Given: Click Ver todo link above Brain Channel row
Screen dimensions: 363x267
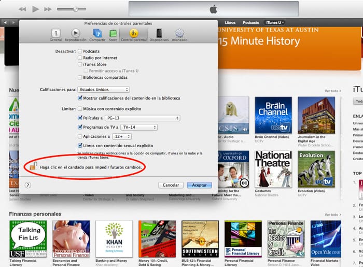Looking at the screenshot, I should [x=333, y=91].
